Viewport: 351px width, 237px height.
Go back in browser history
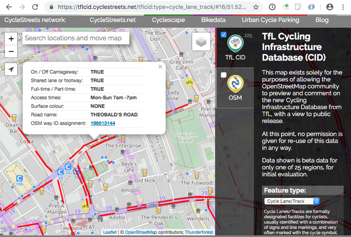(x=9, y=7)
